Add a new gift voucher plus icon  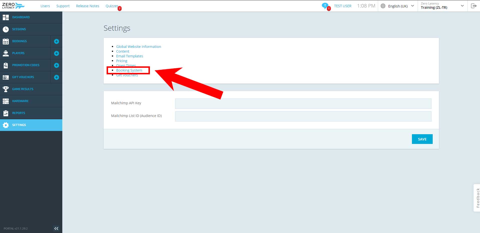click(x=57, y=77)
